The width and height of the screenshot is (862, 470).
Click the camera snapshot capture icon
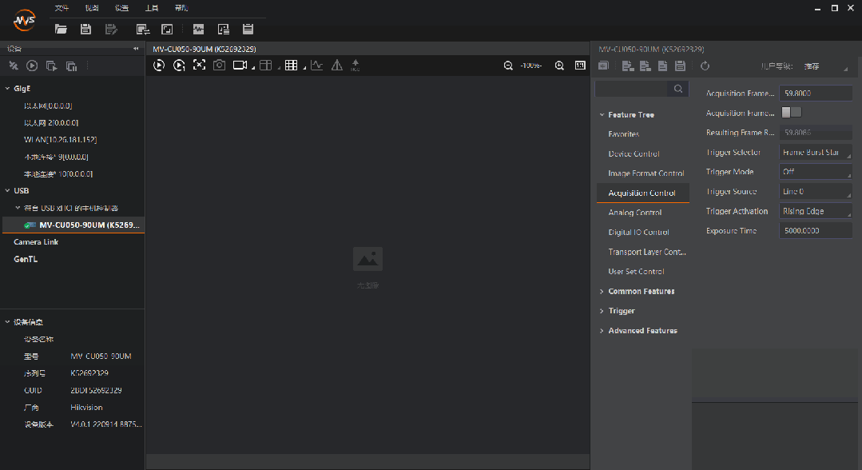pos(219,66)
